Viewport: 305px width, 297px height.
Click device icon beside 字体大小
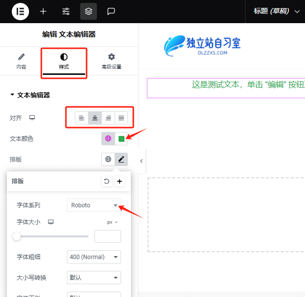(51, 222)
